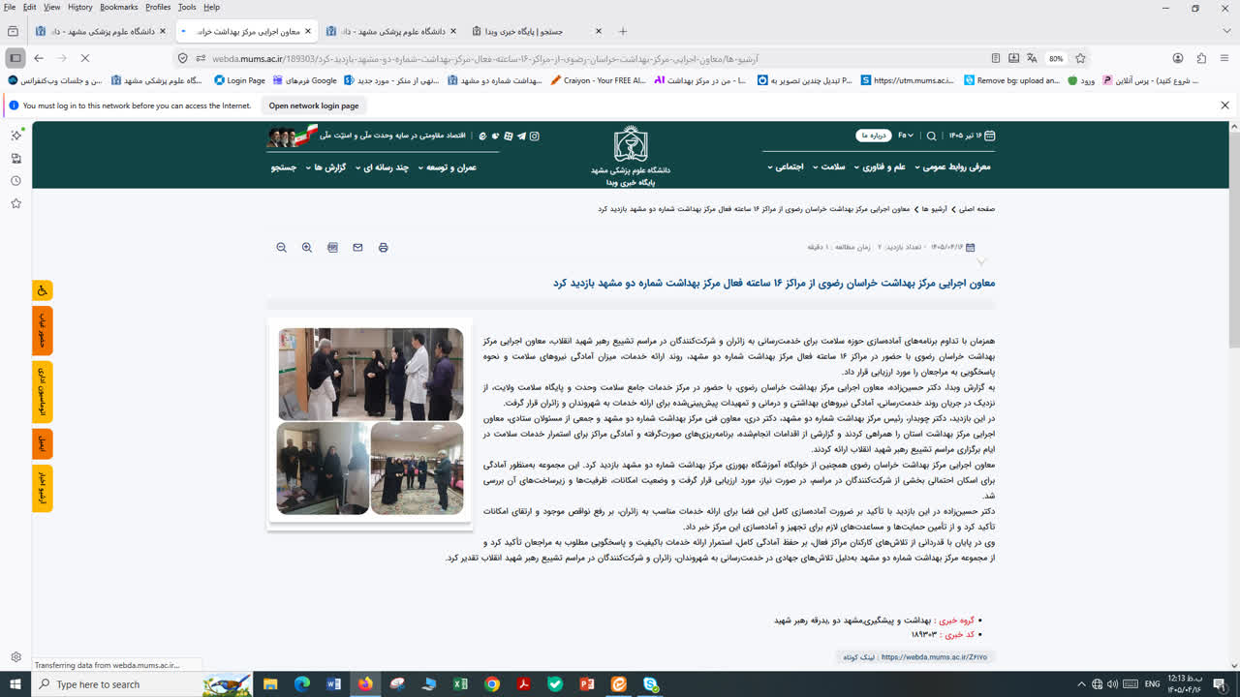Expand the 'چند رسانه ای' menu
The image size is (1240, 697).
point(382,167)
